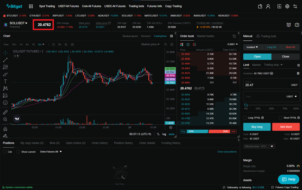Open the preferences sliders icon in header
This screenshot has height=190, width=302.
[295, 6]
